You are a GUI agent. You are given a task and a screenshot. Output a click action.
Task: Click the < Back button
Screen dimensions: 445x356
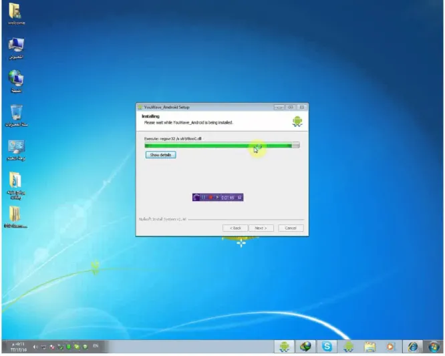235,228
